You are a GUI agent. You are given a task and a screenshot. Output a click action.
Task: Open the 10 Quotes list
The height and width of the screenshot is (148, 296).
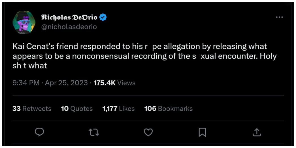click(77, 109)
